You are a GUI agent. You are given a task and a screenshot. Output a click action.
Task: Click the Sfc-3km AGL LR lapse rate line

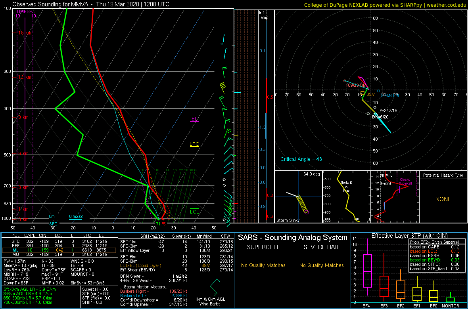(x=30, y=289)
